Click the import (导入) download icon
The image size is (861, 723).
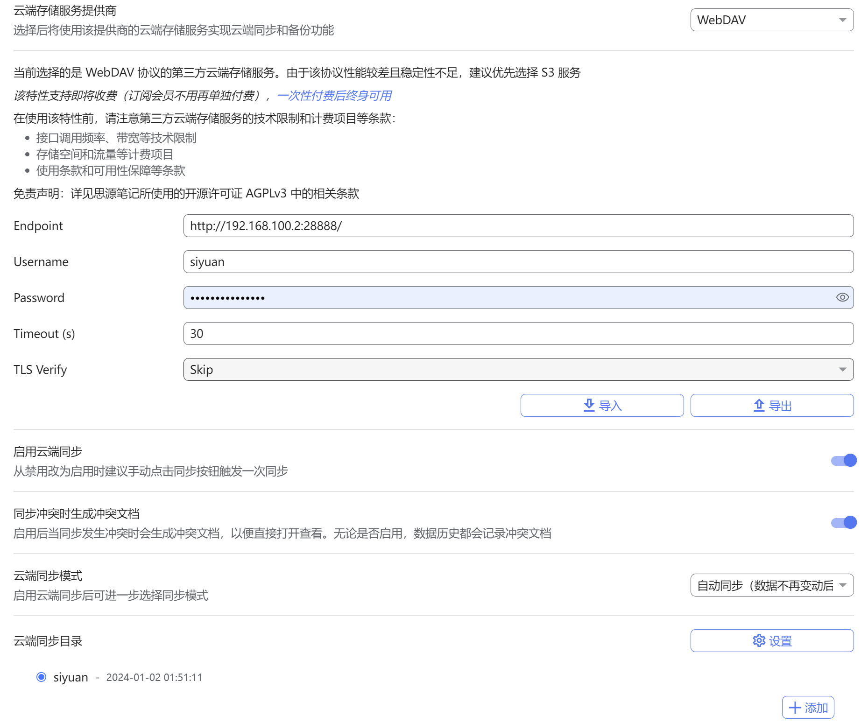pos(589,405)
